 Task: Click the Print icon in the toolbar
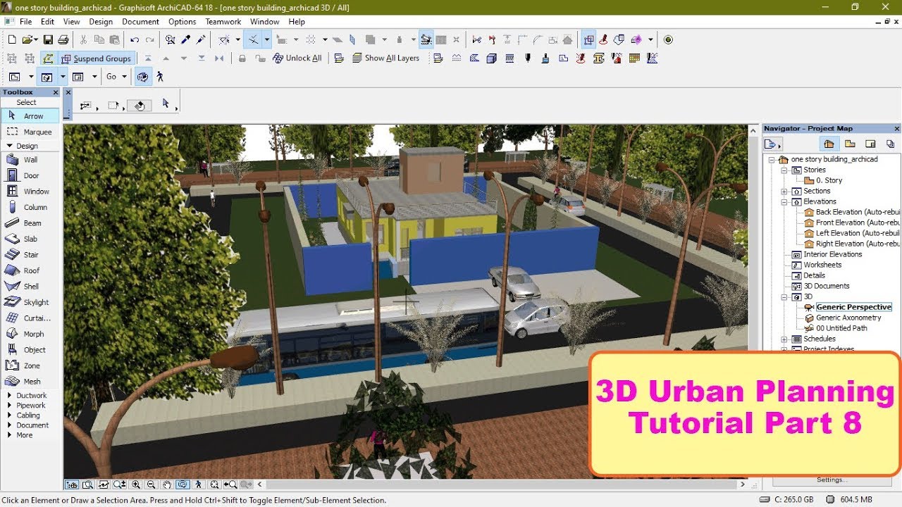[63, 40]
